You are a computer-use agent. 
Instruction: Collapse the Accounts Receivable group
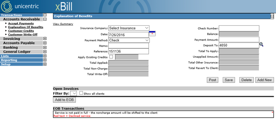pyautogui.click(x=45, y=19)
